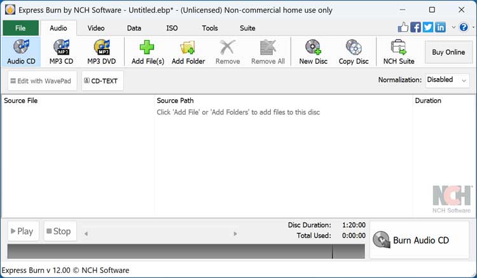Click the 'Add File' hint text in list

(238, 112)
